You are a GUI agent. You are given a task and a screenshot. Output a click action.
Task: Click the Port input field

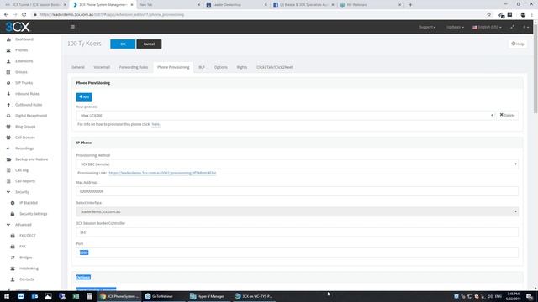tap(297, 253)
